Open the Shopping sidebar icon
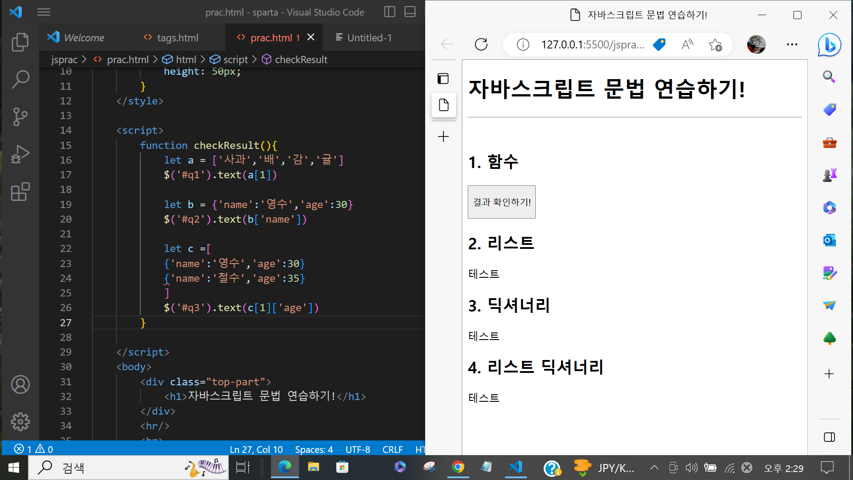The image size is (853, 480). [829, 109]
